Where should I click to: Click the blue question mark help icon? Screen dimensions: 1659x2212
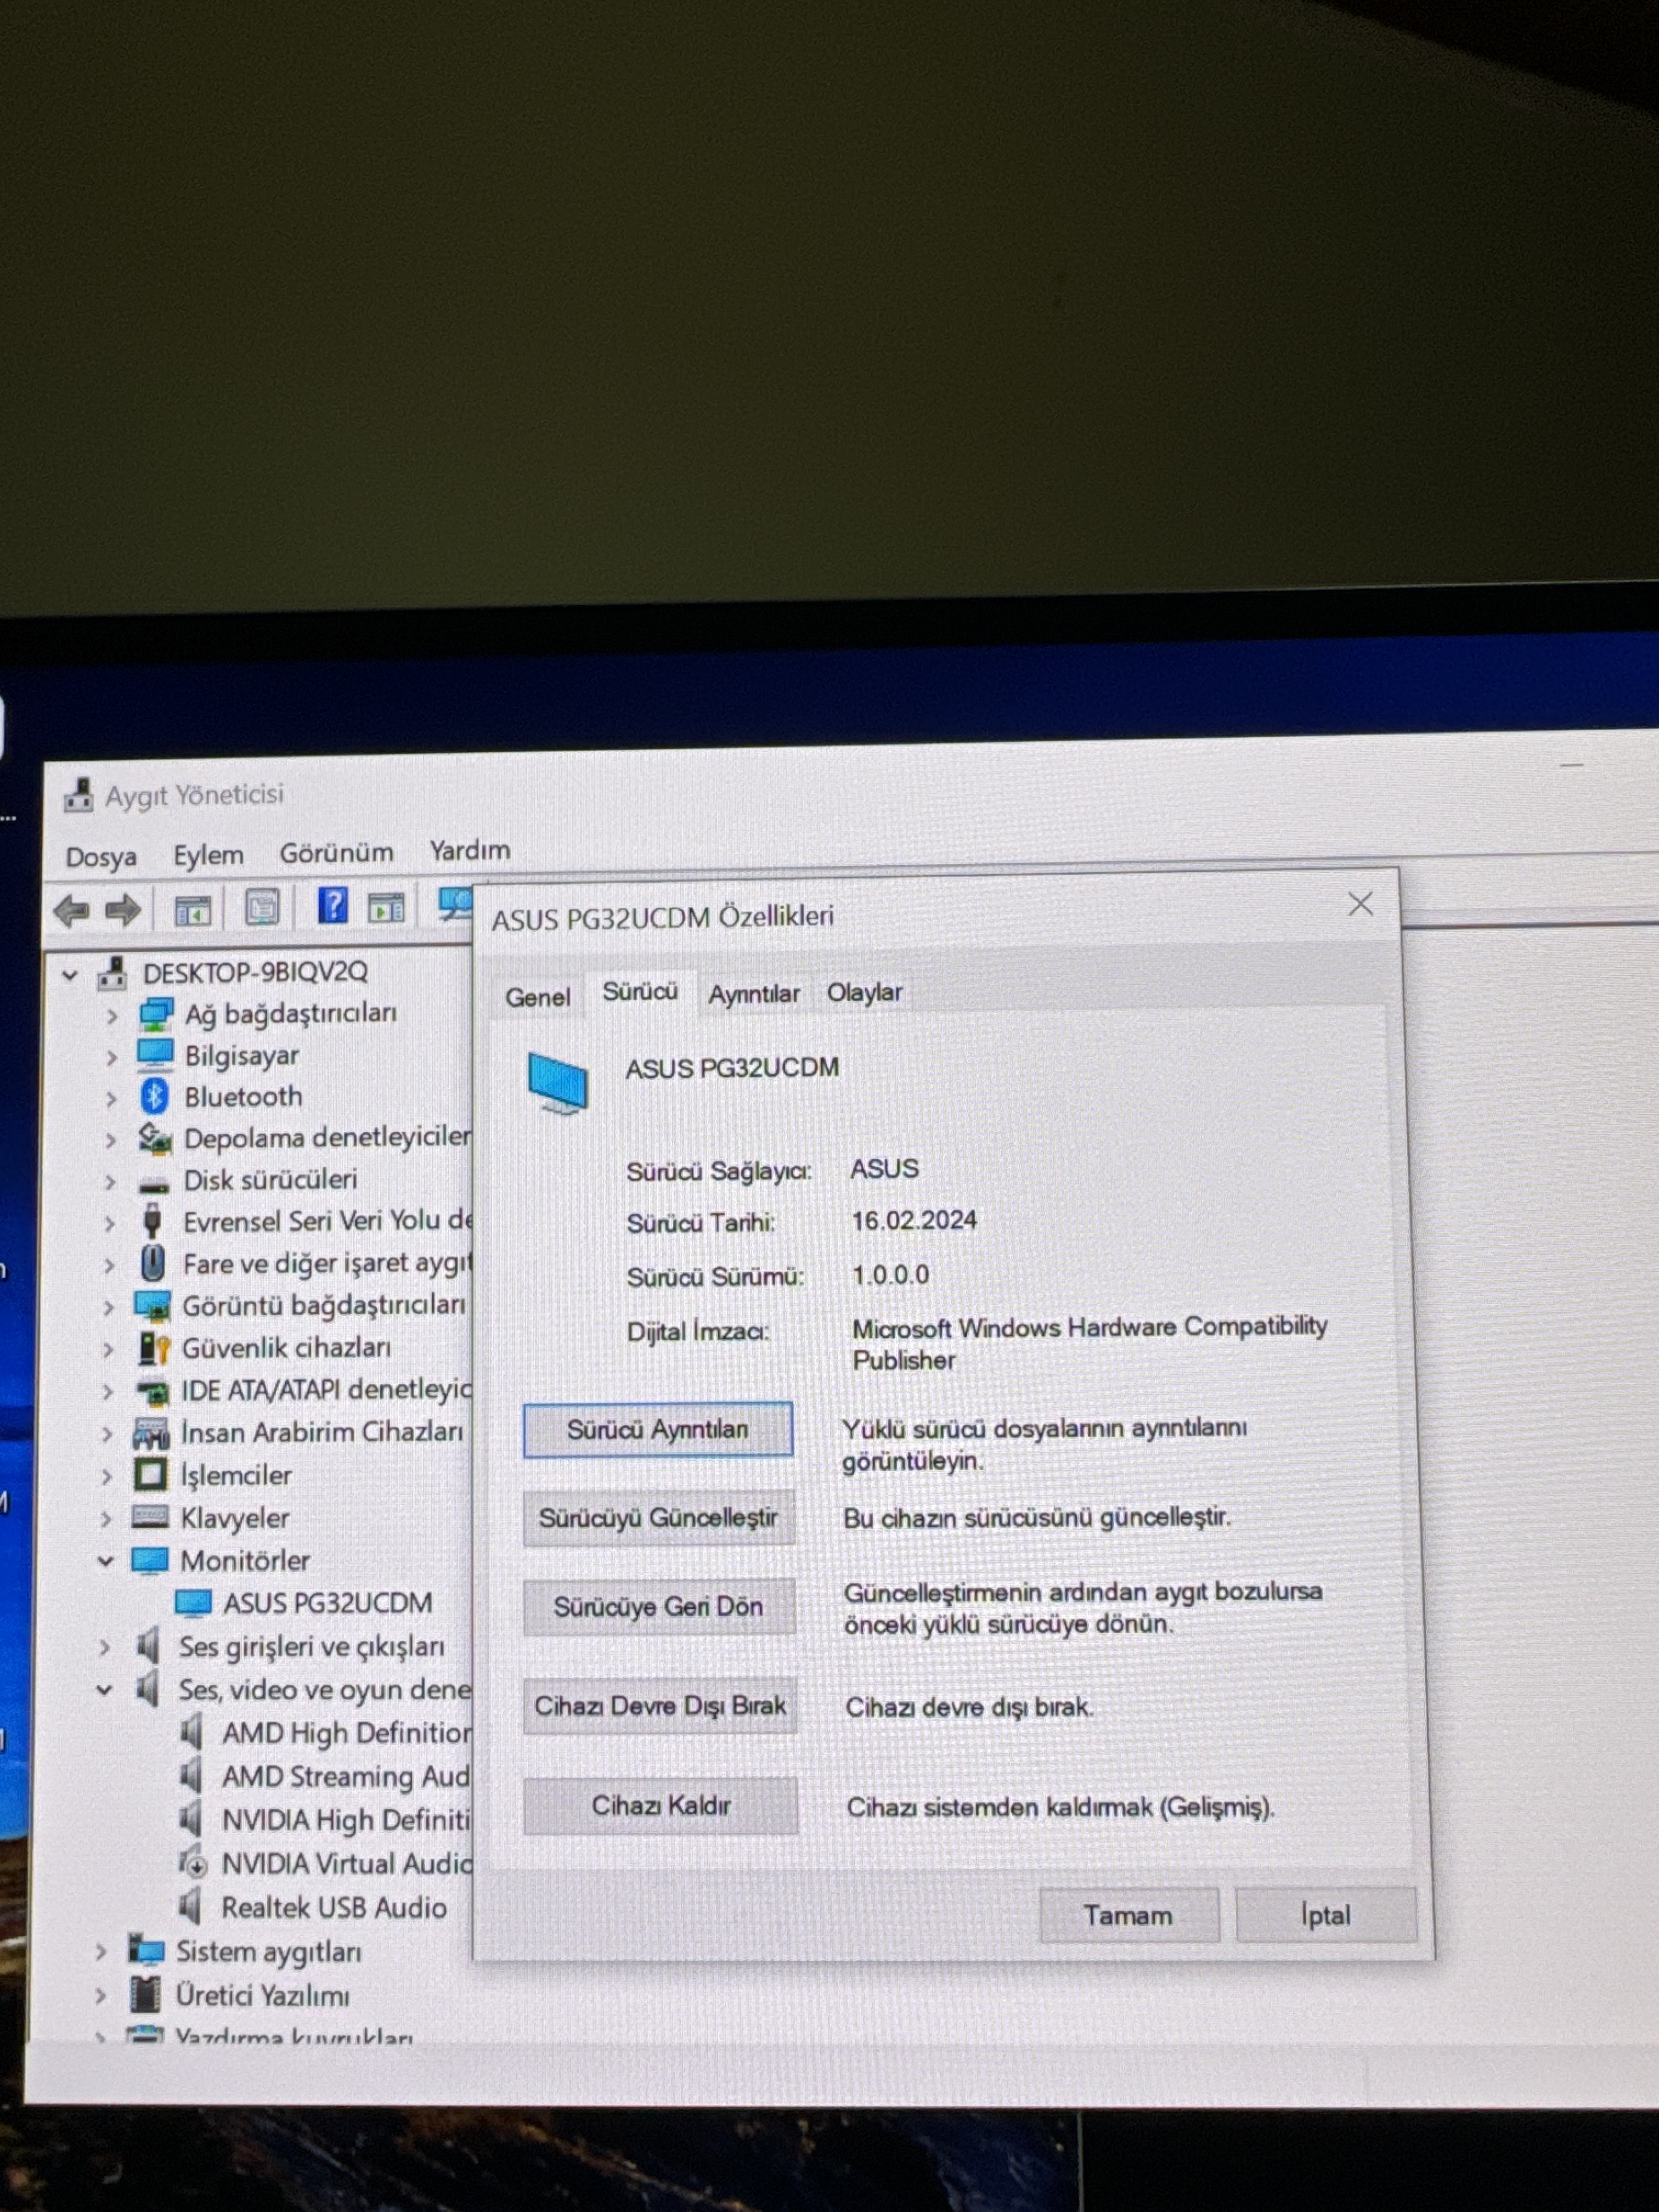point(332,906)
